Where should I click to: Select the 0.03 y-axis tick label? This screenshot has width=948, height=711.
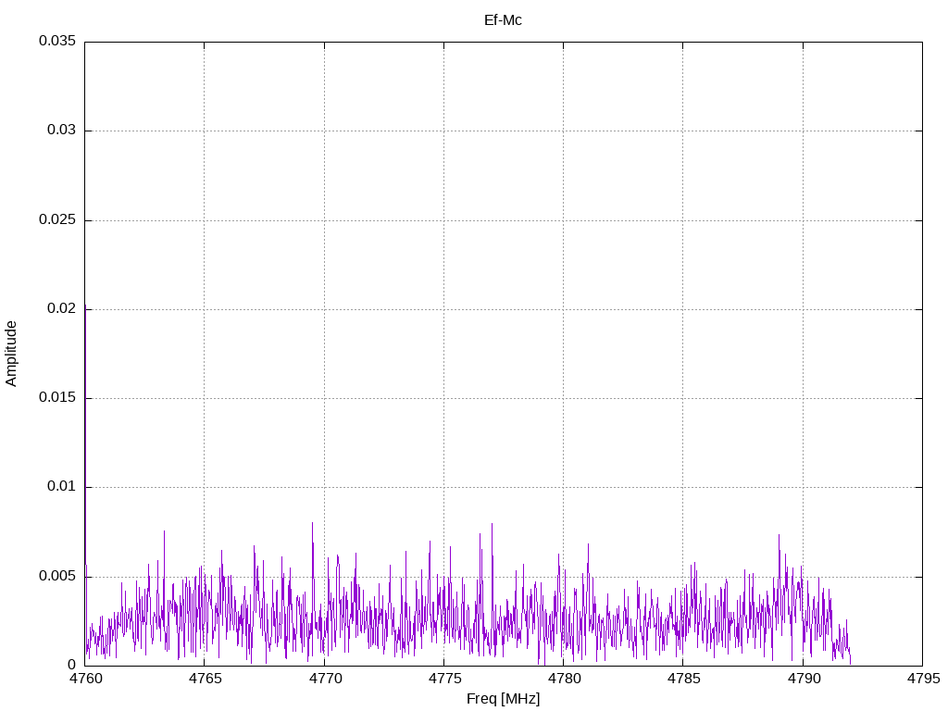pyautogui.click(x=60, y=131)
